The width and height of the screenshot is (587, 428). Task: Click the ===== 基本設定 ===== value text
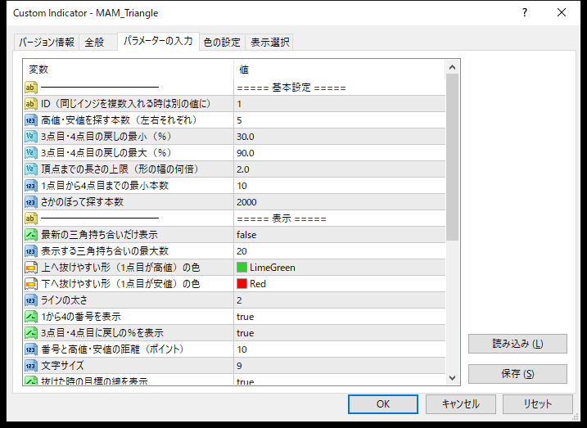pyautogui.click(x=291, y=88)
